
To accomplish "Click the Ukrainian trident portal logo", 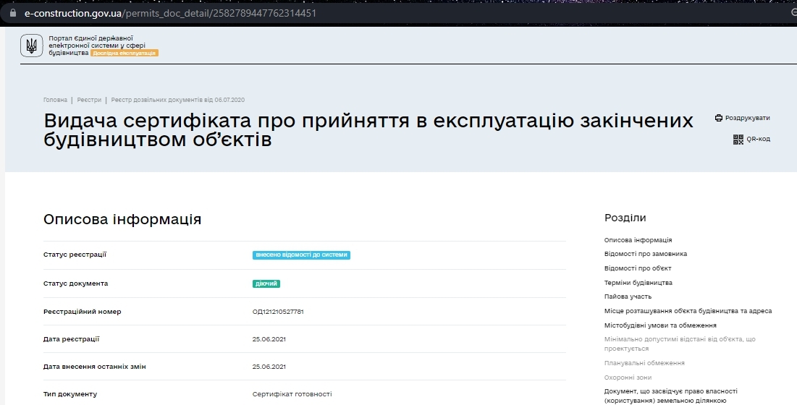I will coord(32,46).
